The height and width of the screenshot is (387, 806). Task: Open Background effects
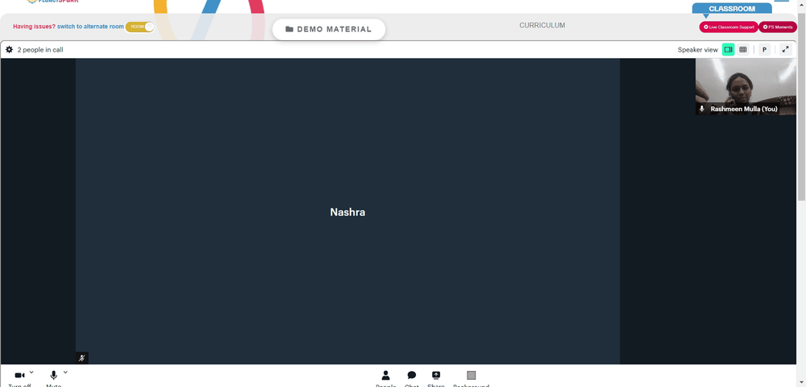coord(472,376)
